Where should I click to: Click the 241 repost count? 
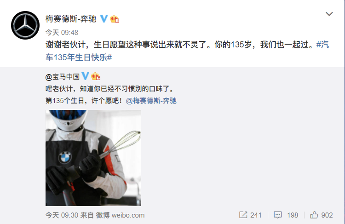[256, 215]
